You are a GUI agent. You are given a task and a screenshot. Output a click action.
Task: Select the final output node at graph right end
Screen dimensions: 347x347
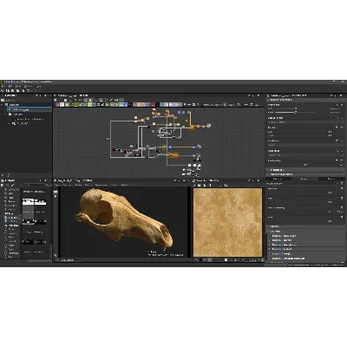pos(208,126)
